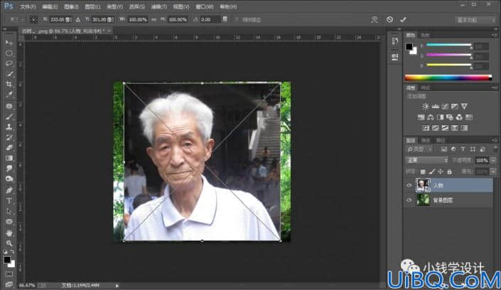501x290 pixels.
Task: Select the Spot Healing Brush tool
Action: point(9,106)
